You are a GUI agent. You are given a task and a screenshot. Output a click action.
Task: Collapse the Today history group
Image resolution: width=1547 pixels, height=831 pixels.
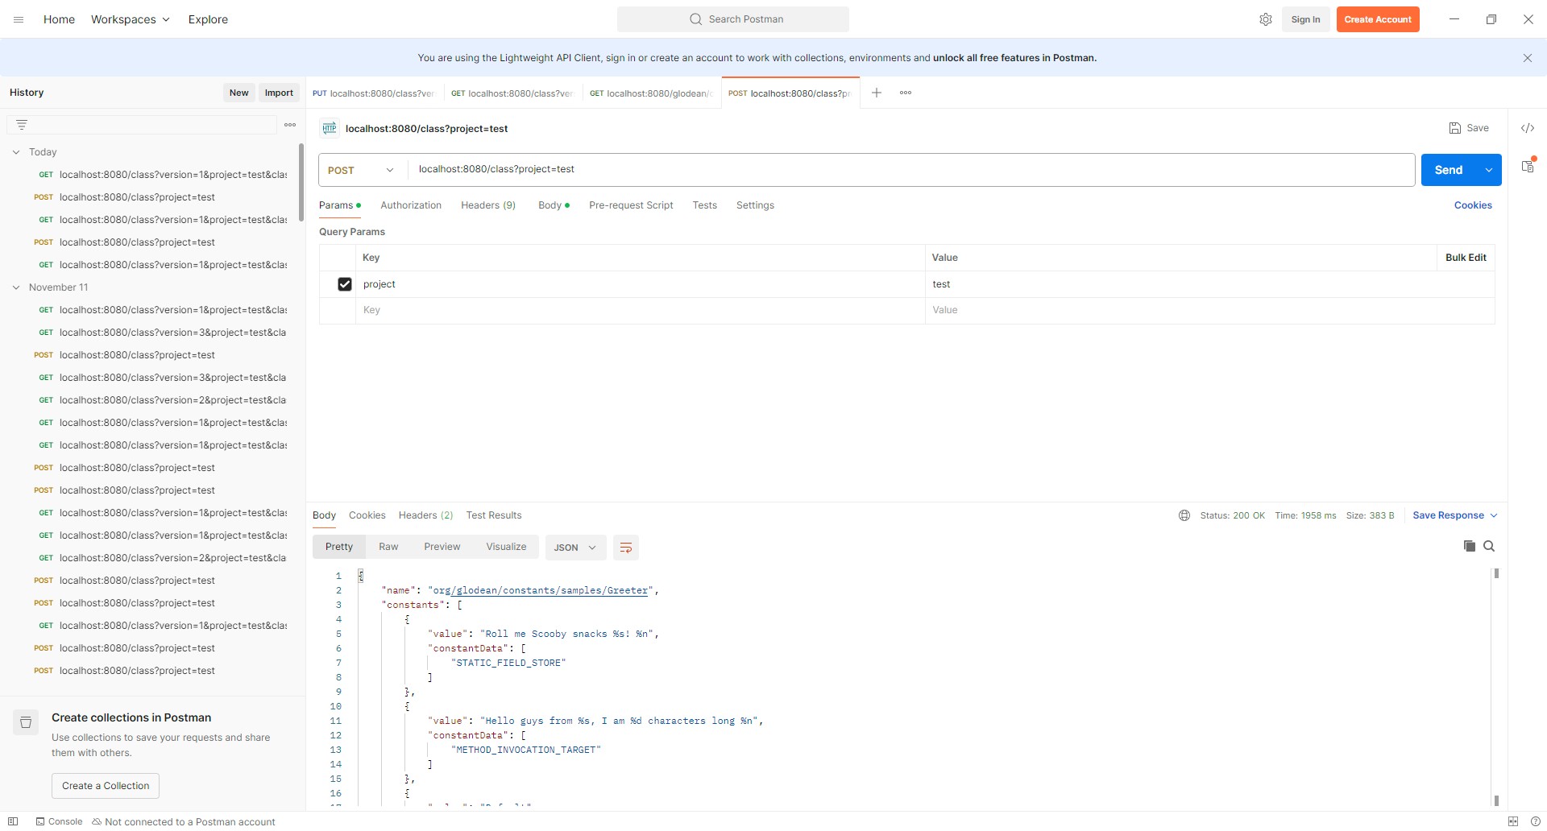(15, 151)
